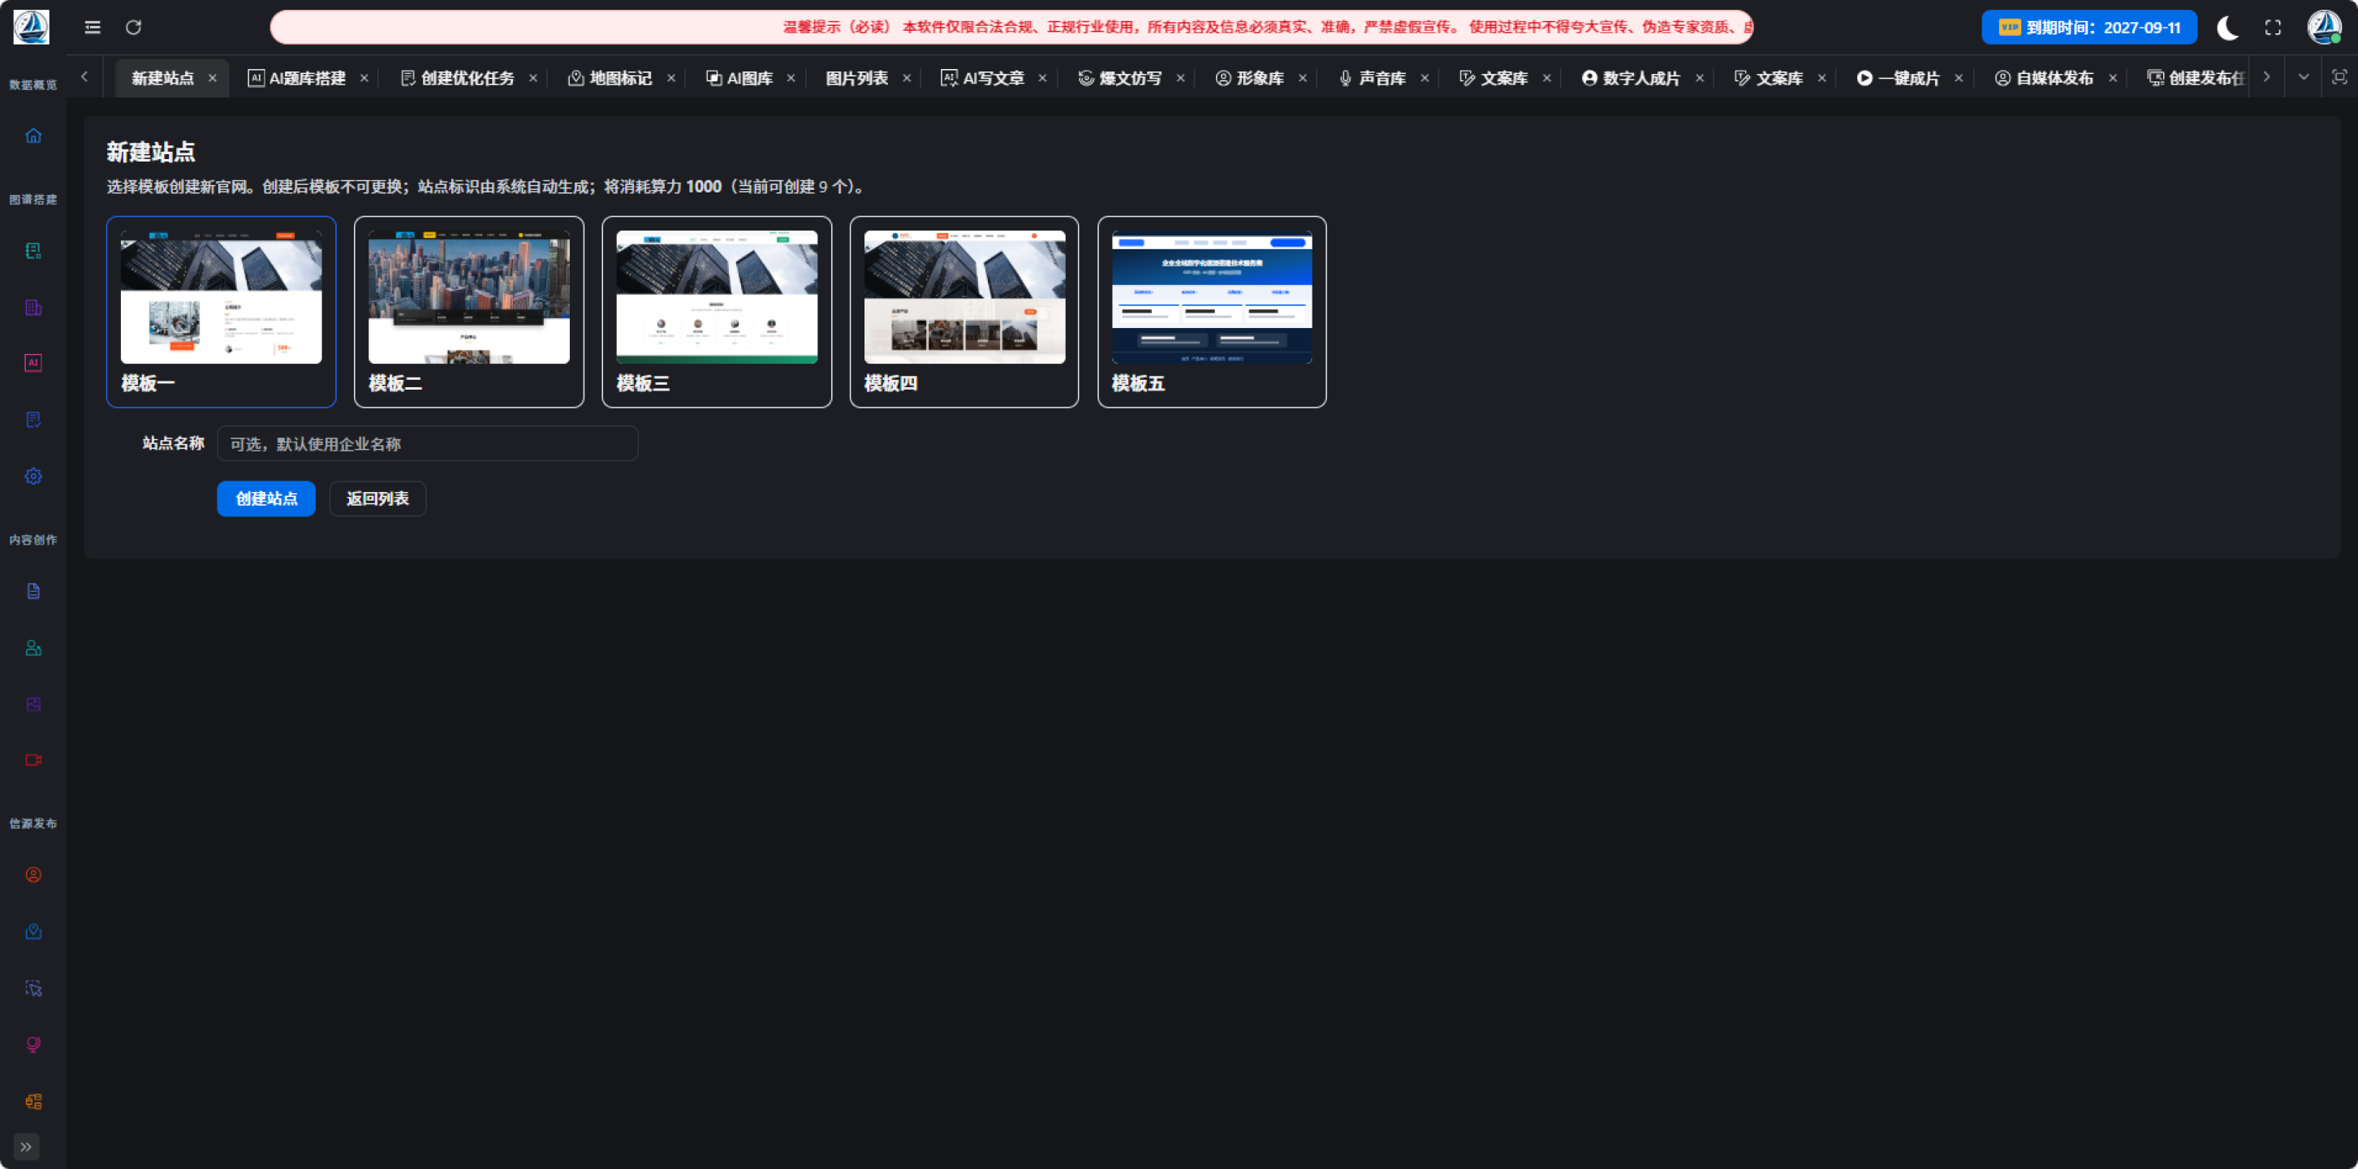The height and width of the screenshot is (1169, 2358).
Task: Open the user avatar menu
Action: point(2324,28)
